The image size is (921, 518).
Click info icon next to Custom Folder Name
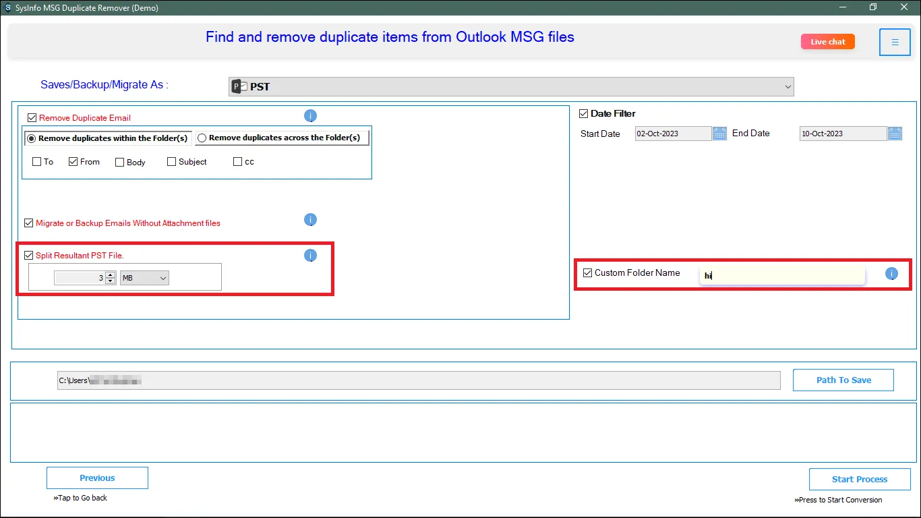tap(891, 273)
